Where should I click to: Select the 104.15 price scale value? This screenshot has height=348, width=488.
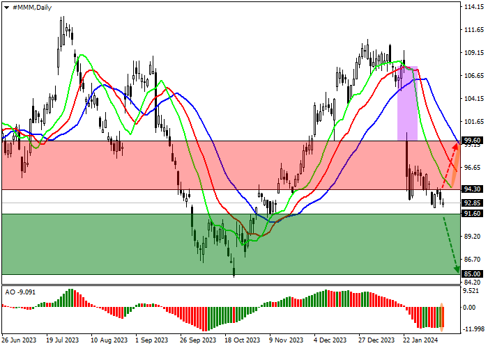[474, 99]
